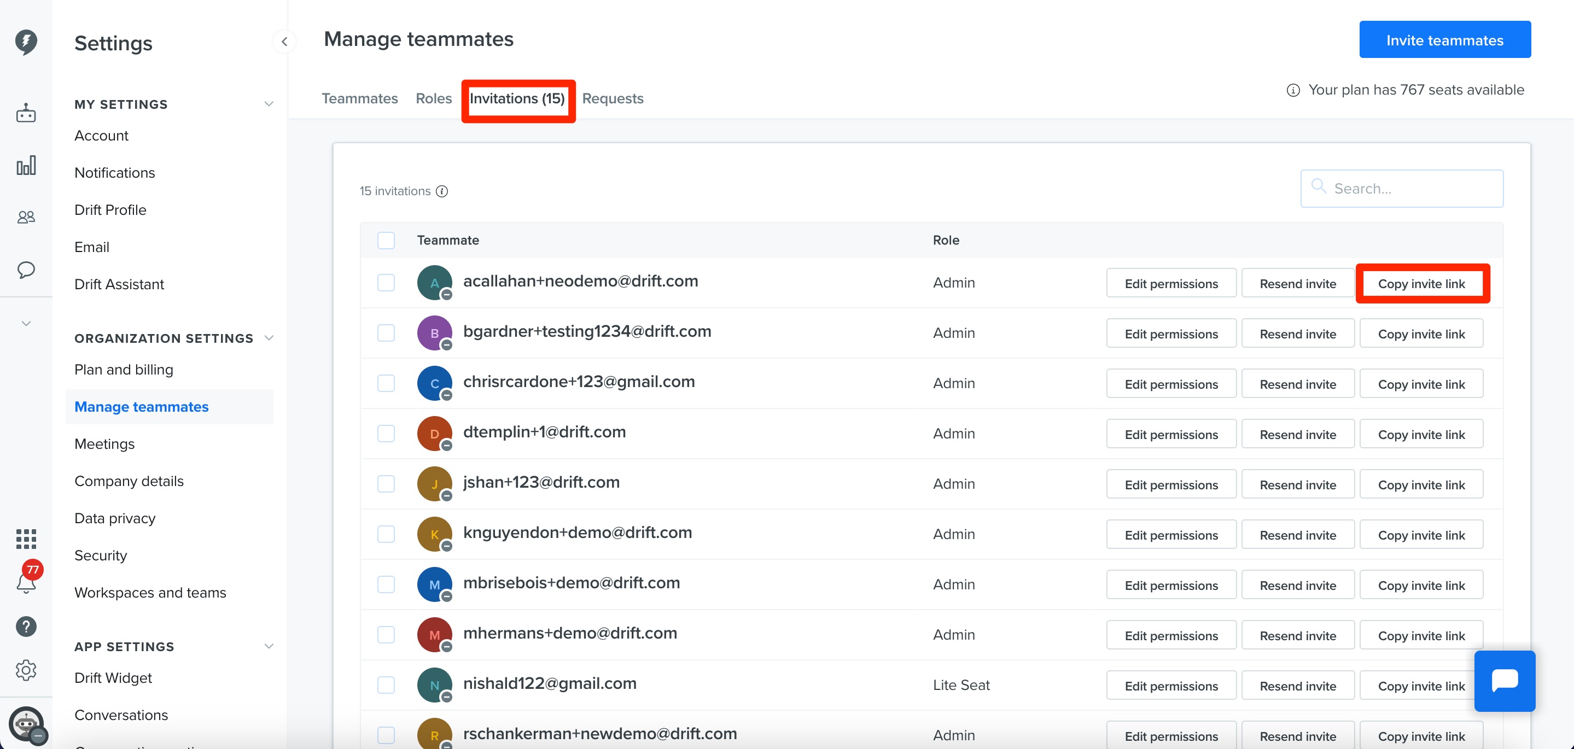Switch to the Teammates tab
The image size is (1574, 749).
coord(359,98)
